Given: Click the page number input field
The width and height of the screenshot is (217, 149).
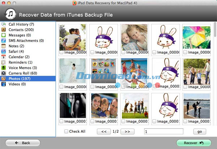Looking at the screenshot, I should (x=164, y=131).
